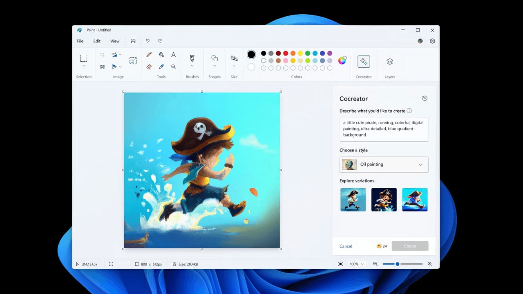
Task: Open the View menu
Action: 115,41
